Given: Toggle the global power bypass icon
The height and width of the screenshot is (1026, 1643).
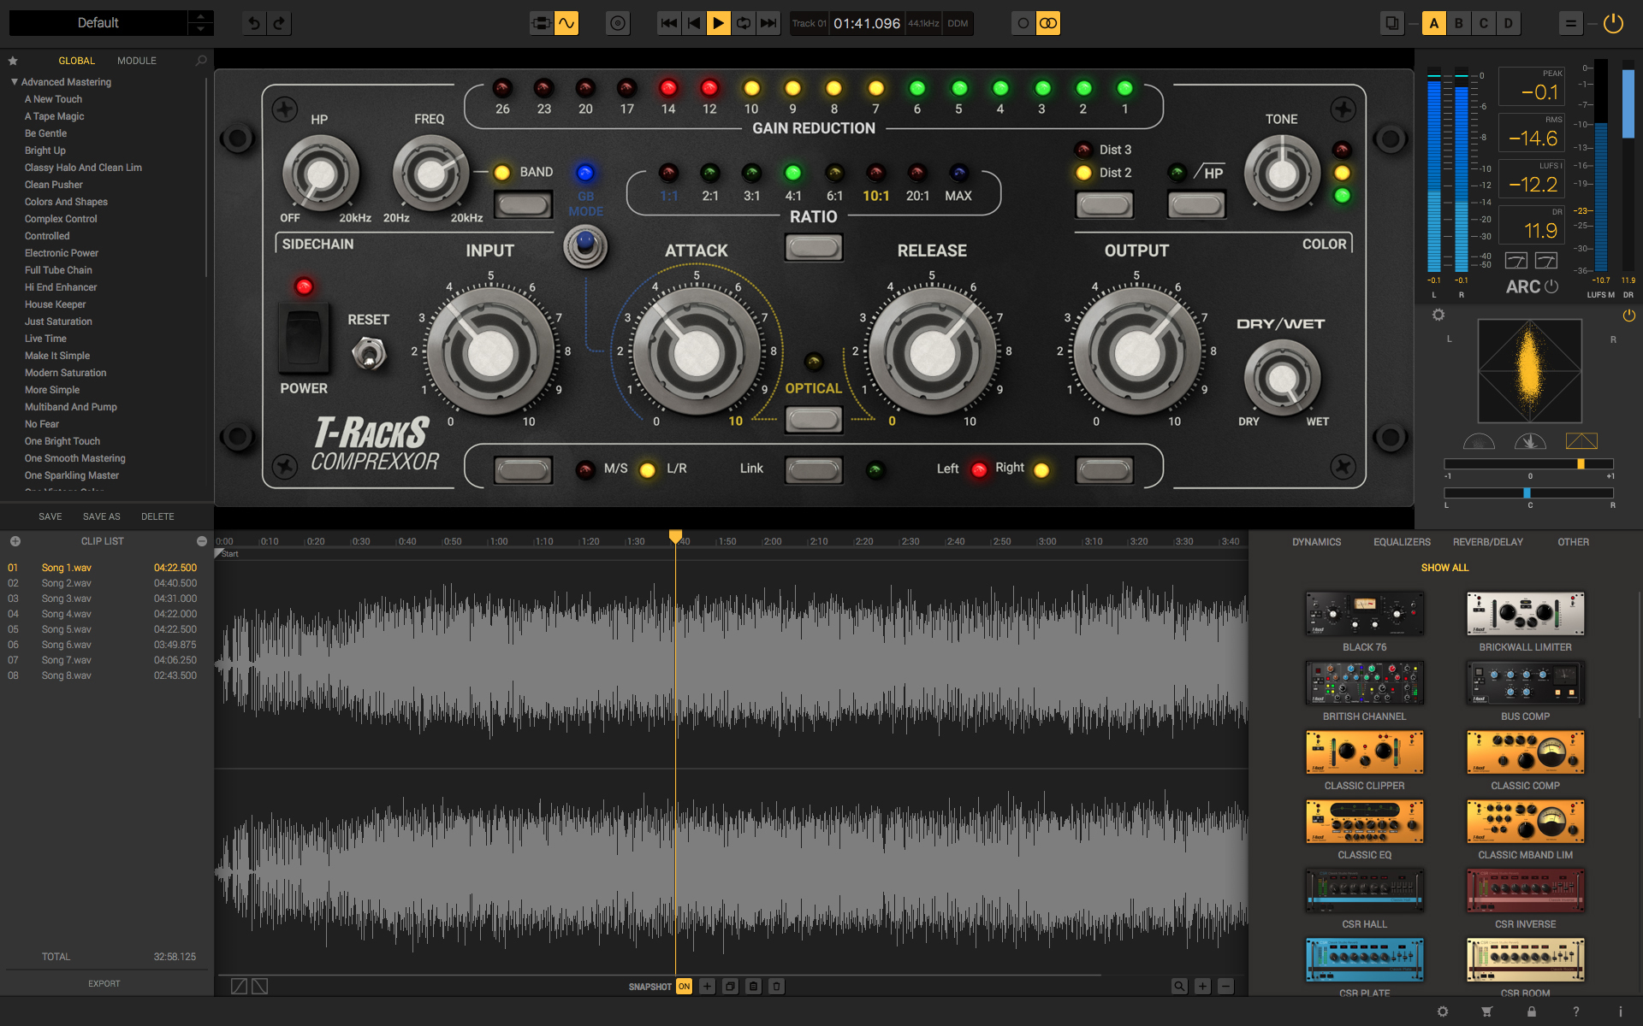Looking at the screenshot, I should [1613, 23].
